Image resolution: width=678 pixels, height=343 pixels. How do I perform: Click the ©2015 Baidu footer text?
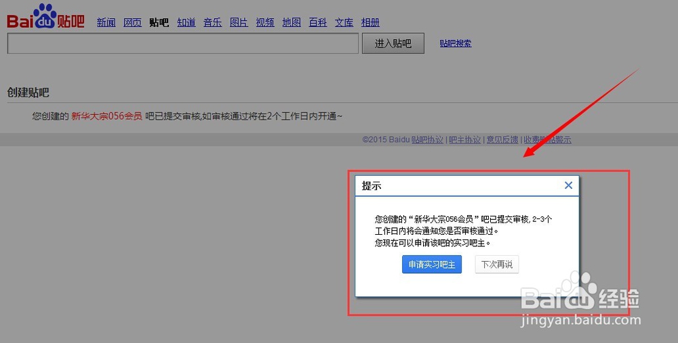tap(386, 140)
